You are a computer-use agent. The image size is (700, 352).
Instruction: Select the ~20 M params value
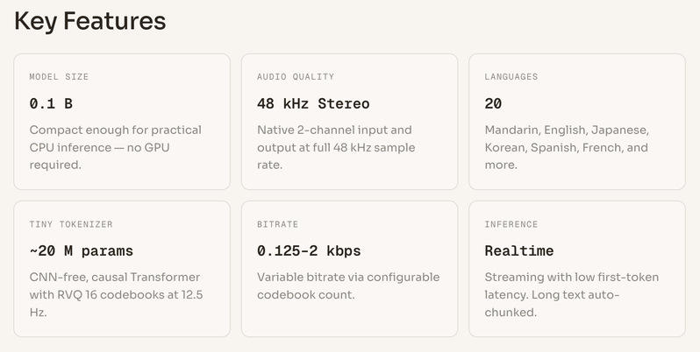[81, 250]
